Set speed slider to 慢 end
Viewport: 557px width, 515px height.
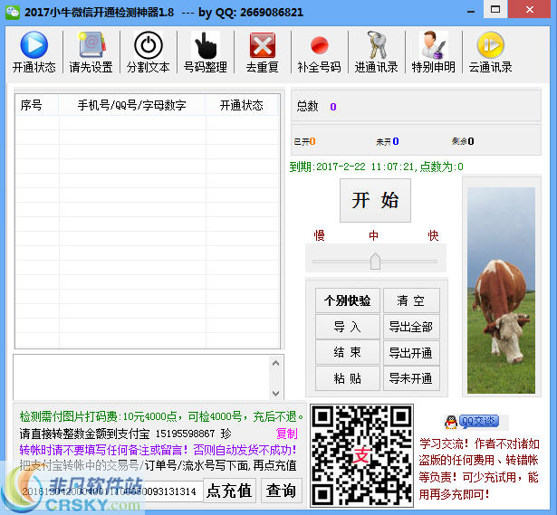[313, 262]
